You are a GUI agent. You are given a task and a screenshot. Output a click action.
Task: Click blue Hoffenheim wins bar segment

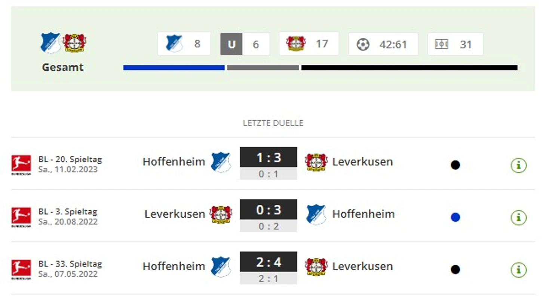(x=174, y=68)
